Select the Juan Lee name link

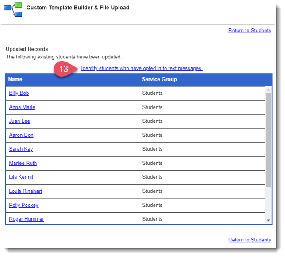[x=19, y=121]
